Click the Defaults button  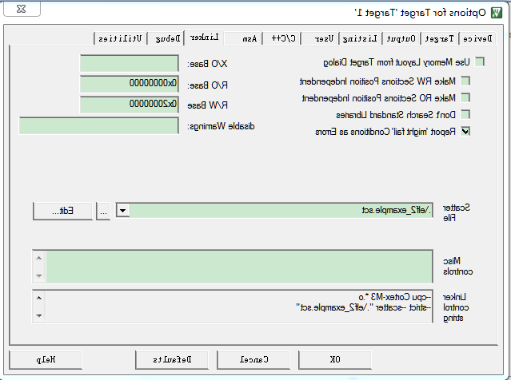pos(172,359)
